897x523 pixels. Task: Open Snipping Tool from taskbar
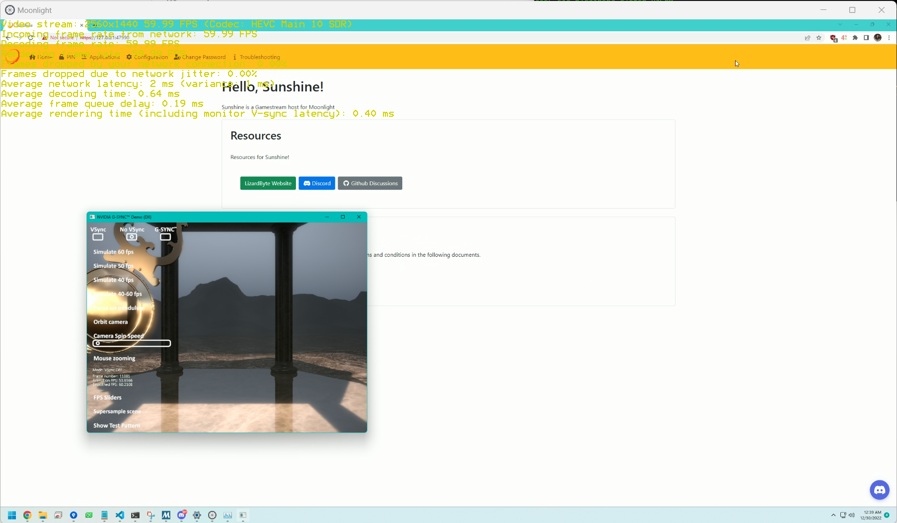(150, 515)
